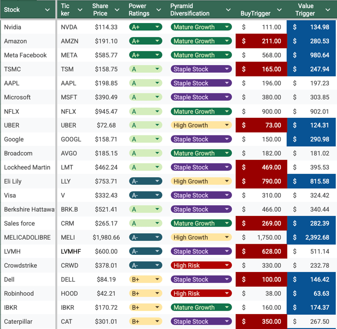This screenshot has width=337, height=329.
Task: Select the Amazon stock name cell
Action: 28,41
